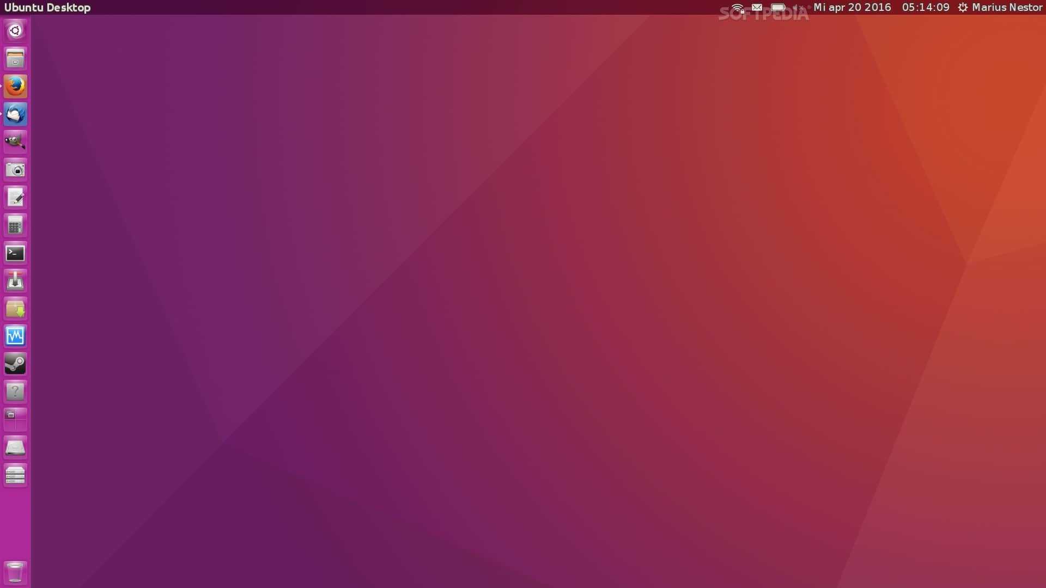This screenshot has height=588, width=1046.
Task: Click the clock showing 05:14:09
Action: tap(925, 7)
